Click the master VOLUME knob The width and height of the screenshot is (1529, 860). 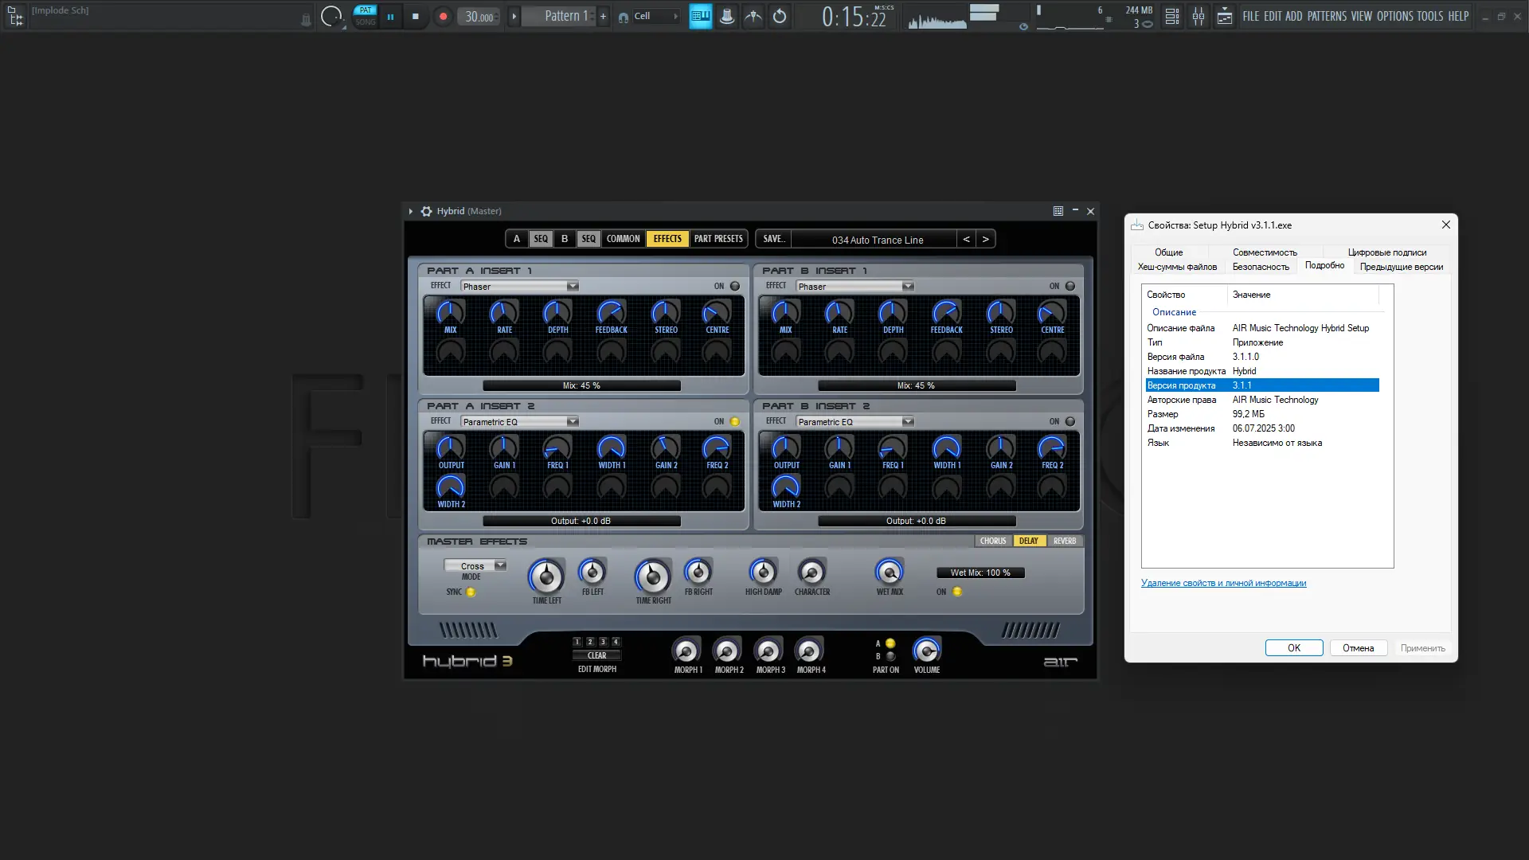pos(926,651)
